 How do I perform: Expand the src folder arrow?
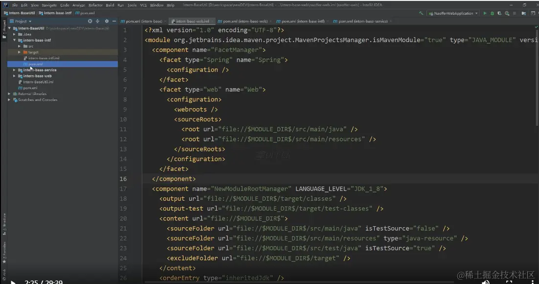pos(19,46)
